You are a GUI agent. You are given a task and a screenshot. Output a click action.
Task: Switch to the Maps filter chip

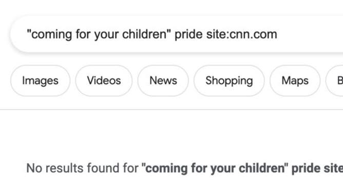pos(295,81)
